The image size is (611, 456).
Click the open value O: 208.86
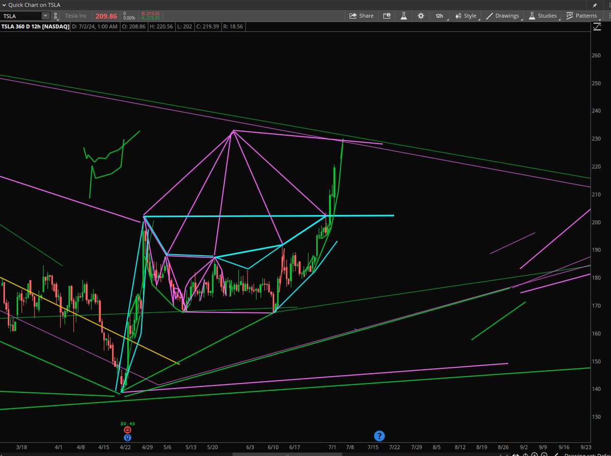pos(134,26)
